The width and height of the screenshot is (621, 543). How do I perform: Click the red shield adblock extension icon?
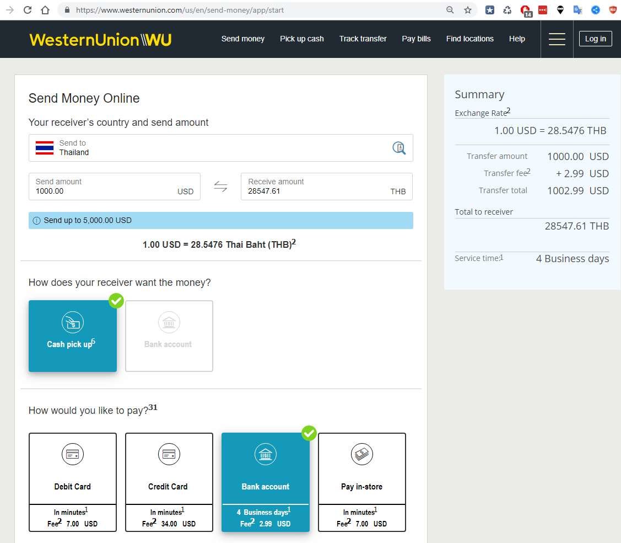613,10
